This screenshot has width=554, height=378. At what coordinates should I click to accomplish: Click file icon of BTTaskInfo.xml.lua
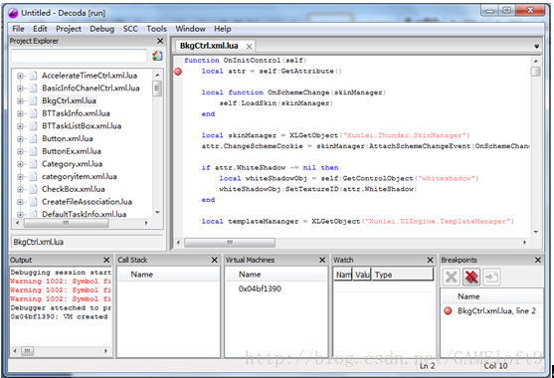(33, 113)
